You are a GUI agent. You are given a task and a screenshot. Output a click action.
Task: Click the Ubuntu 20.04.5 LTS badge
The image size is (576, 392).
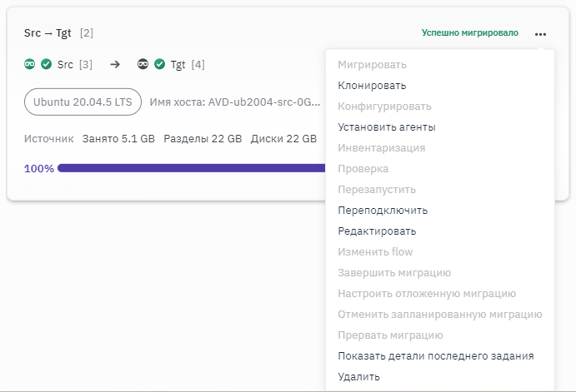(83, 102)
